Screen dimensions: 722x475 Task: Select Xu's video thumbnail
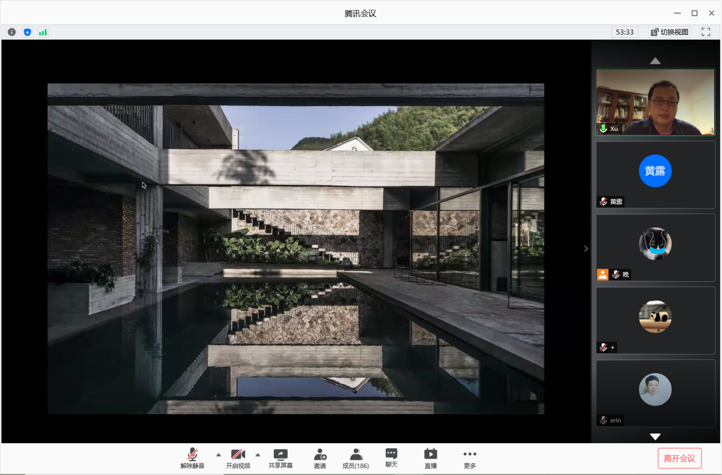[655, 102]
